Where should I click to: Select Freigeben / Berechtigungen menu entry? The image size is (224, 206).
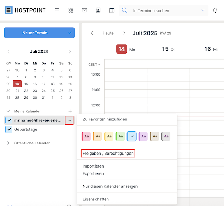coord(108,153)
